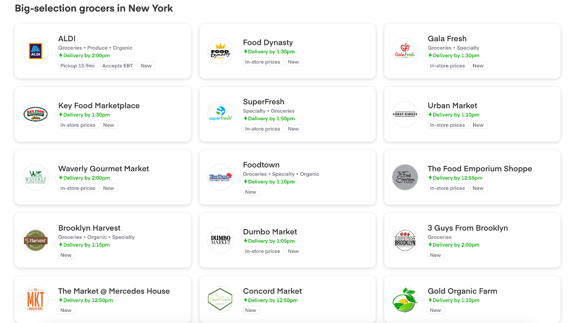
Task: Click 3 Guys From Brooklyn's Groceries text
Action: point(440,237)
